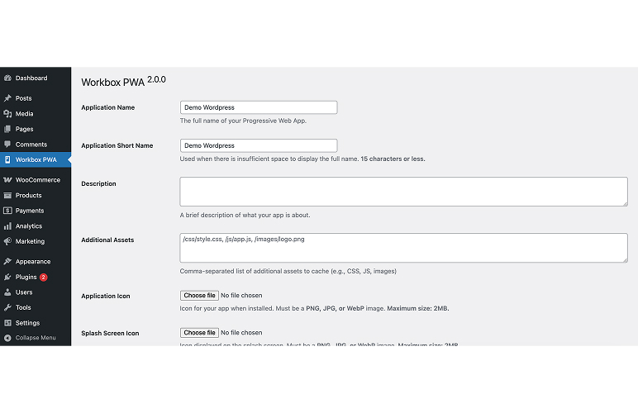Viewport: 638px width, 413px height.
Task: Click the Users person icon
Action: pos(7,292)
